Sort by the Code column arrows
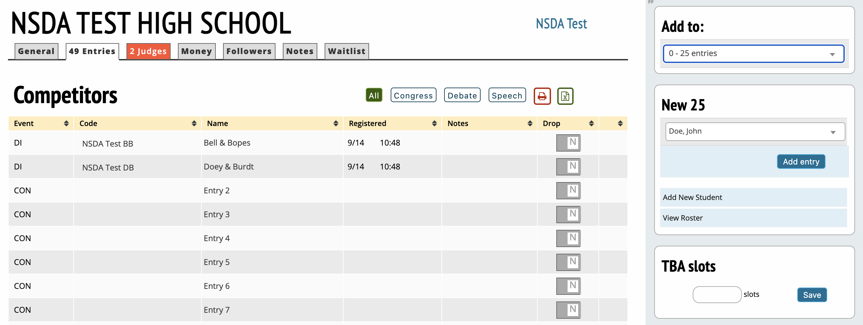 [x=194, y=123]
